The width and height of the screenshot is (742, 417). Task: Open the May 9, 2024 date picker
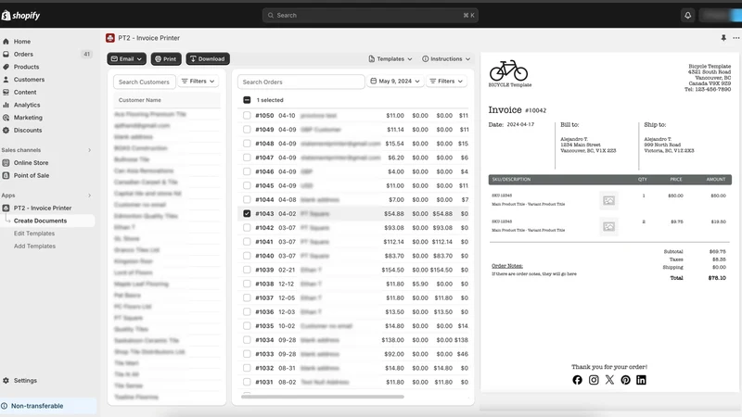pos(395,82)
